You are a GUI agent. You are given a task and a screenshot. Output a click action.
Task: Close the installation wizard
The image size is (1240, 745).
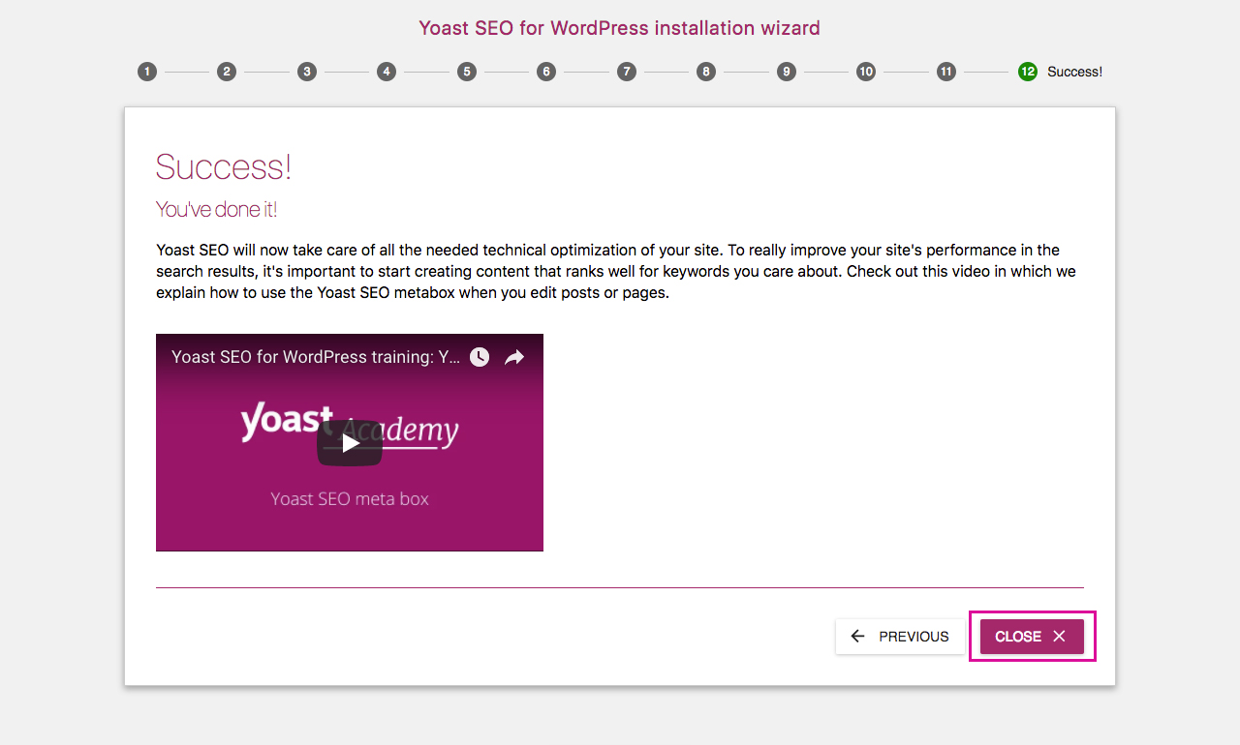pyautogui.click(x=1032, y=637)
